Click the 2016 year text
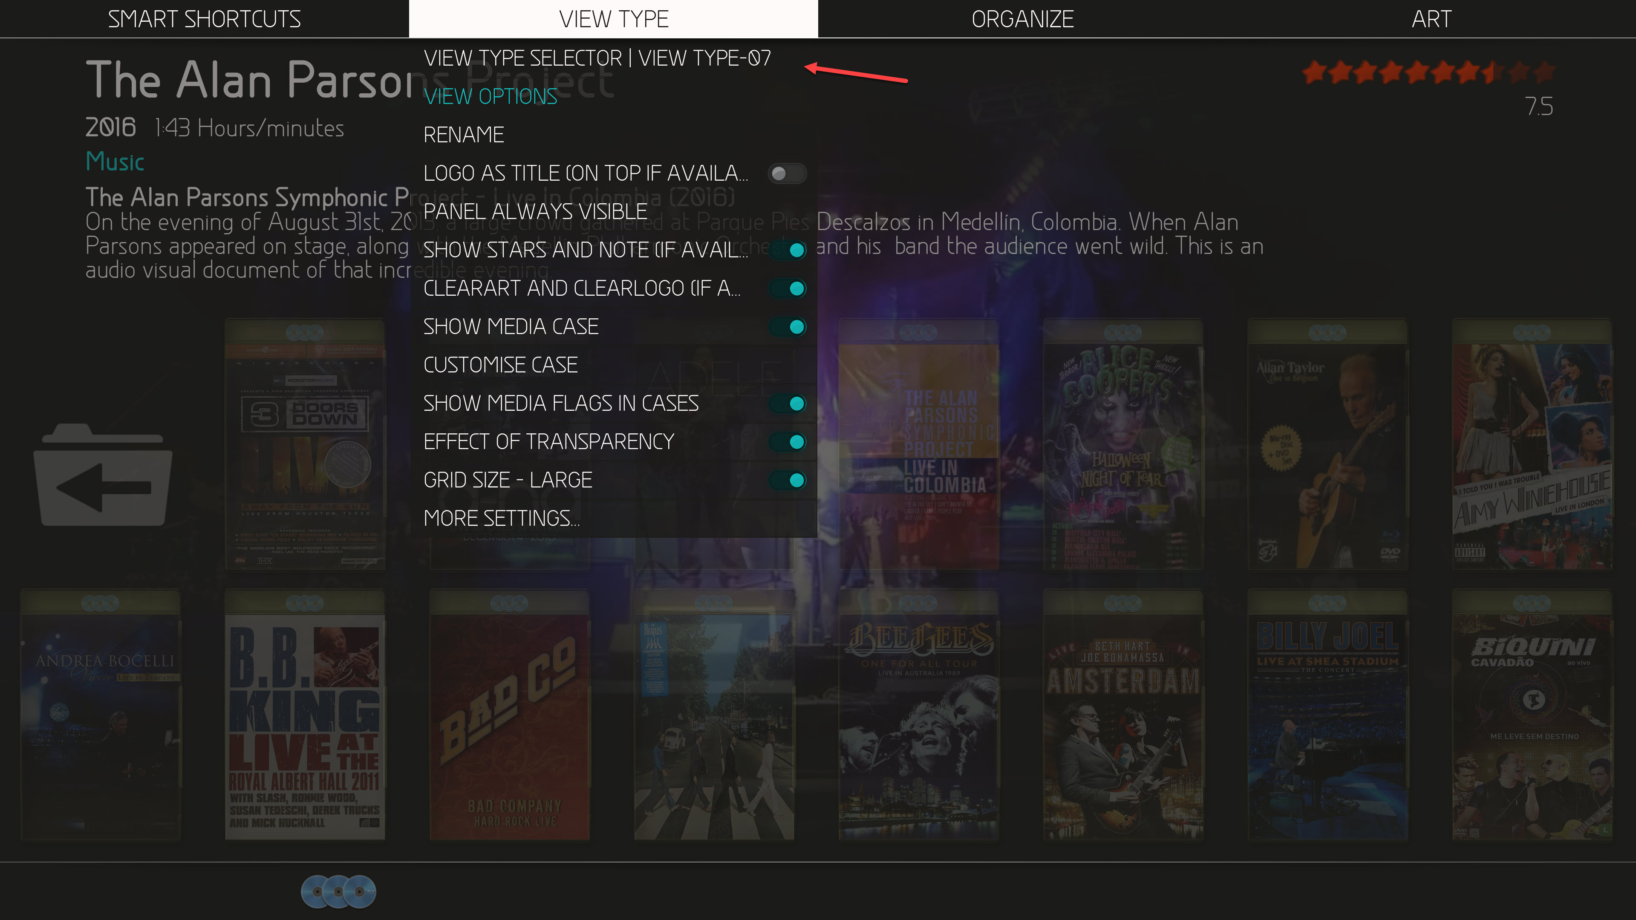 (110, 127)
